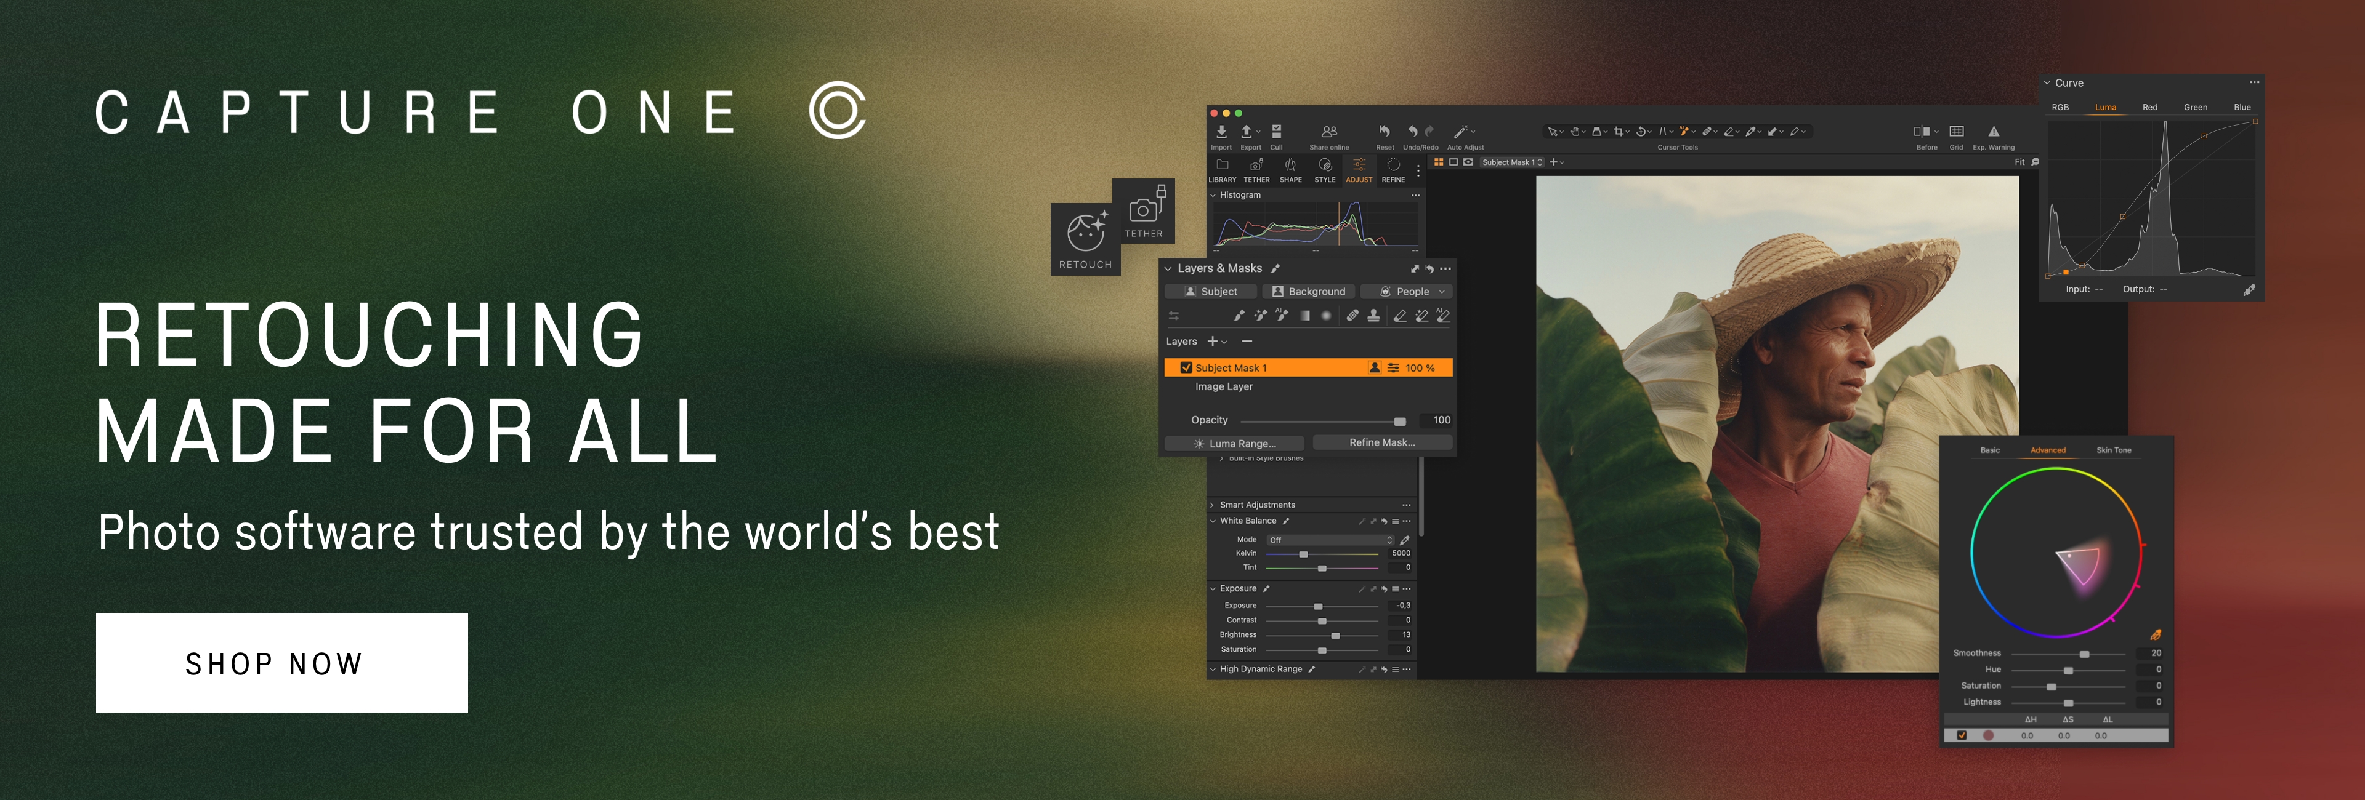
Task: Click the grid multi-view viewer icon
Action: tap(1439, 162)
